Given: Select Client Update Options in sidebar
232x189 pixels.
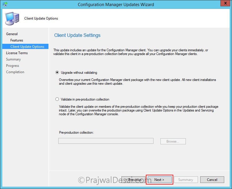Looking at the screenshot, I should (x=25, y=46).
